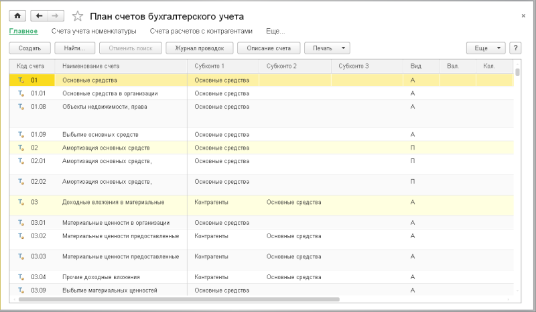Sort by Код счета column header

pos(31,66)
